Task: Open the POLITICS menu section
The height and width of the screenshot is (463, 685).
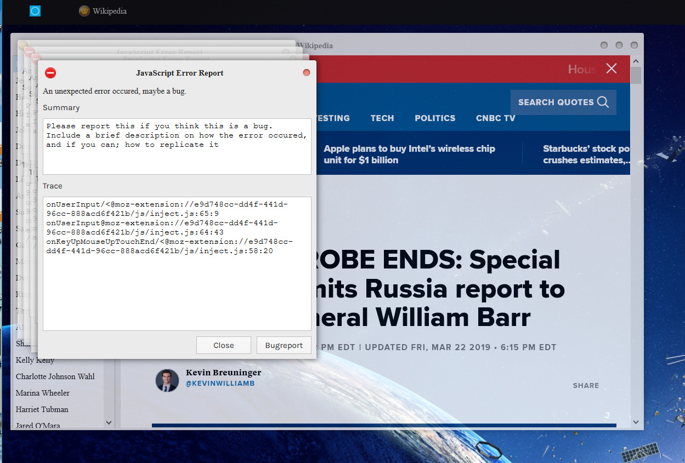Action: click(435, 118)
